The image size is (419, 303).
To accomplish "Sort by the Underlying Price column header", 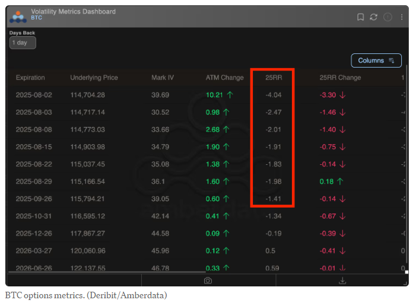I will (94, 78).
